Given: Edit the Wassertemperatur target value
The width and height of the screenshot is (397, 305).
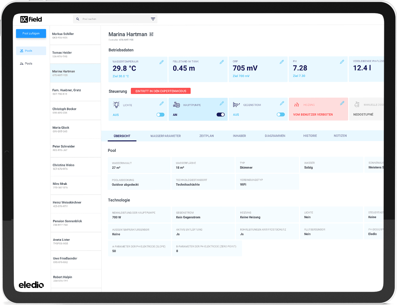Looking at the screenshot, I should 161,62.
